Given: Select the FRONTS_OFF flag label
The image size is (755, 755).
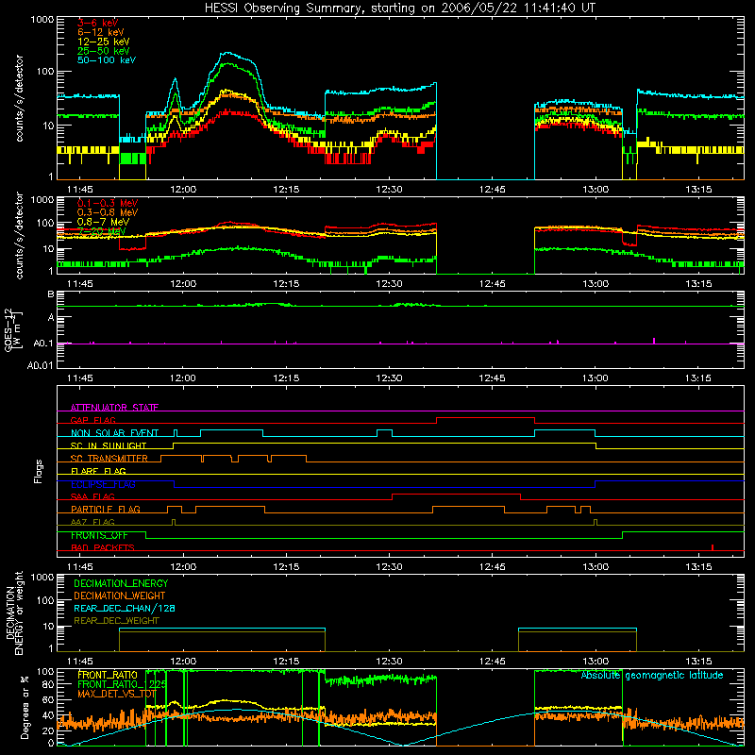Looking at the screenshot, I should coord(99,535).
